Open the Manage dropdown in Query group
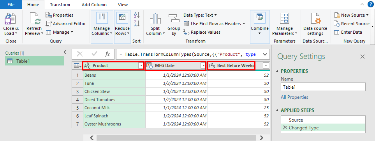The image size is (375, 141). tap(59, 32)
